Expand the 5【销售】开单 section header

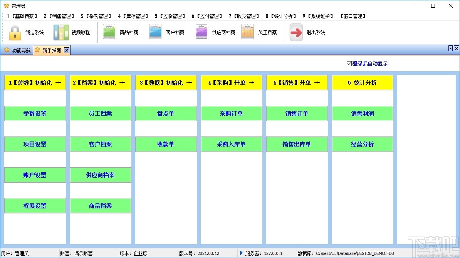tap(297, 82)
